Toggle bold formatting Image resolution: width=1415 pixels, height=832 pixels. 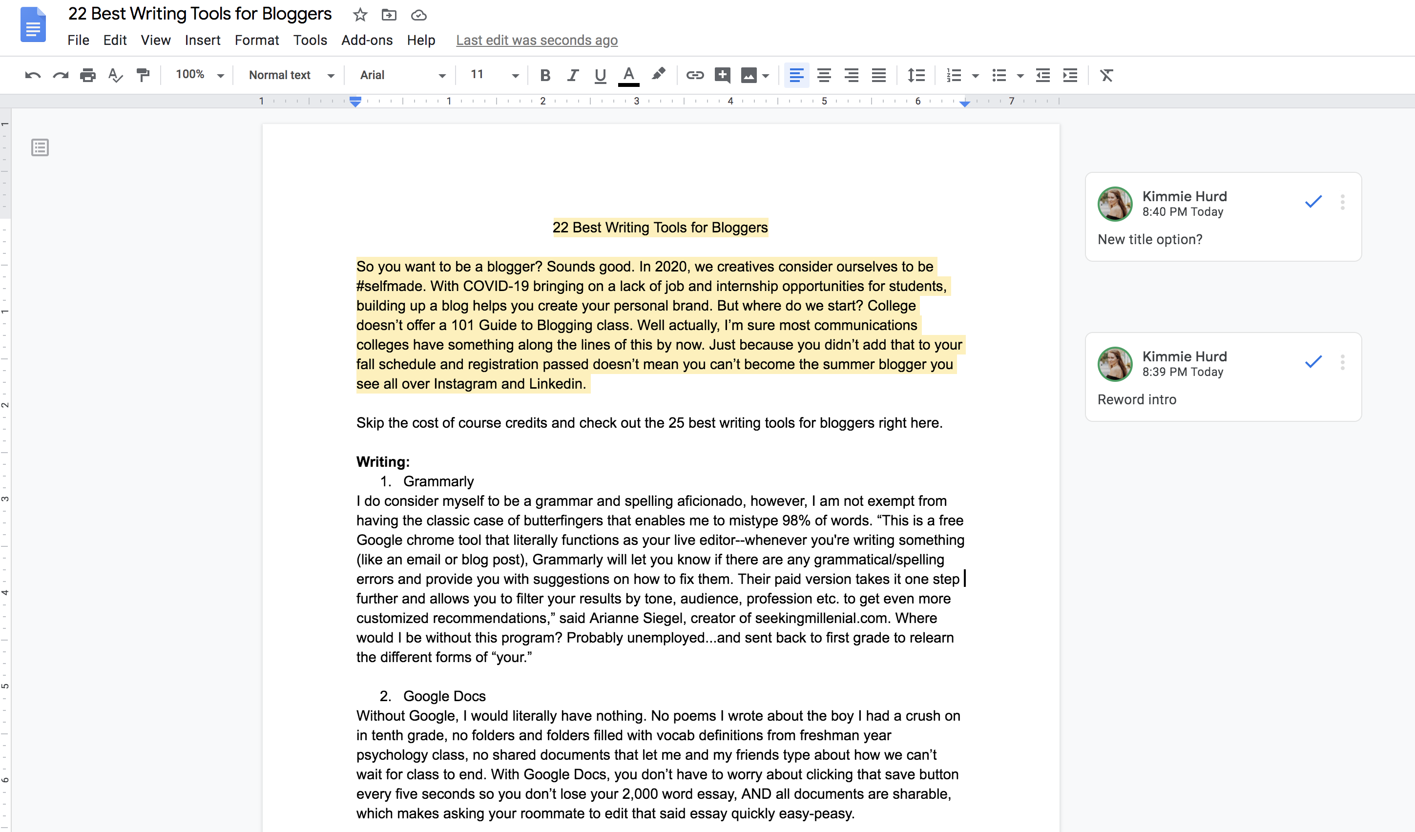click(545, 75)
